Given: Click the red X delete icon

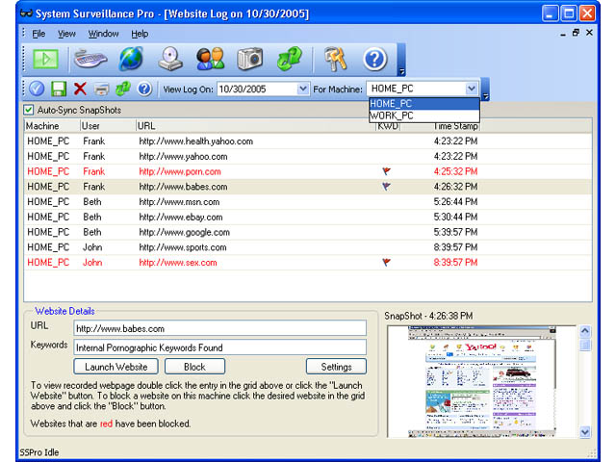Looking at the screenshot, I should 80,89.
